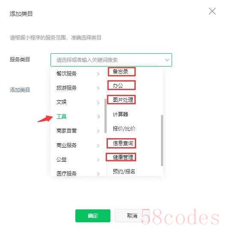The width and height of the screenshot is (226, 230).
Task: Choose 信息查询 from the list
Action: (x=123, y=143)
